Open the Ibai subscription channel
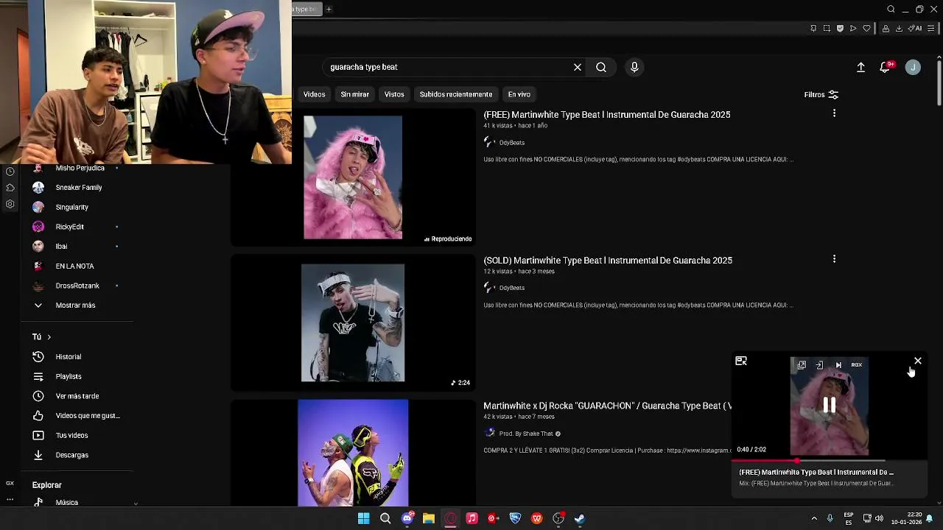Image resolution: width=943 pixels, height=530 pixels. 61,247
